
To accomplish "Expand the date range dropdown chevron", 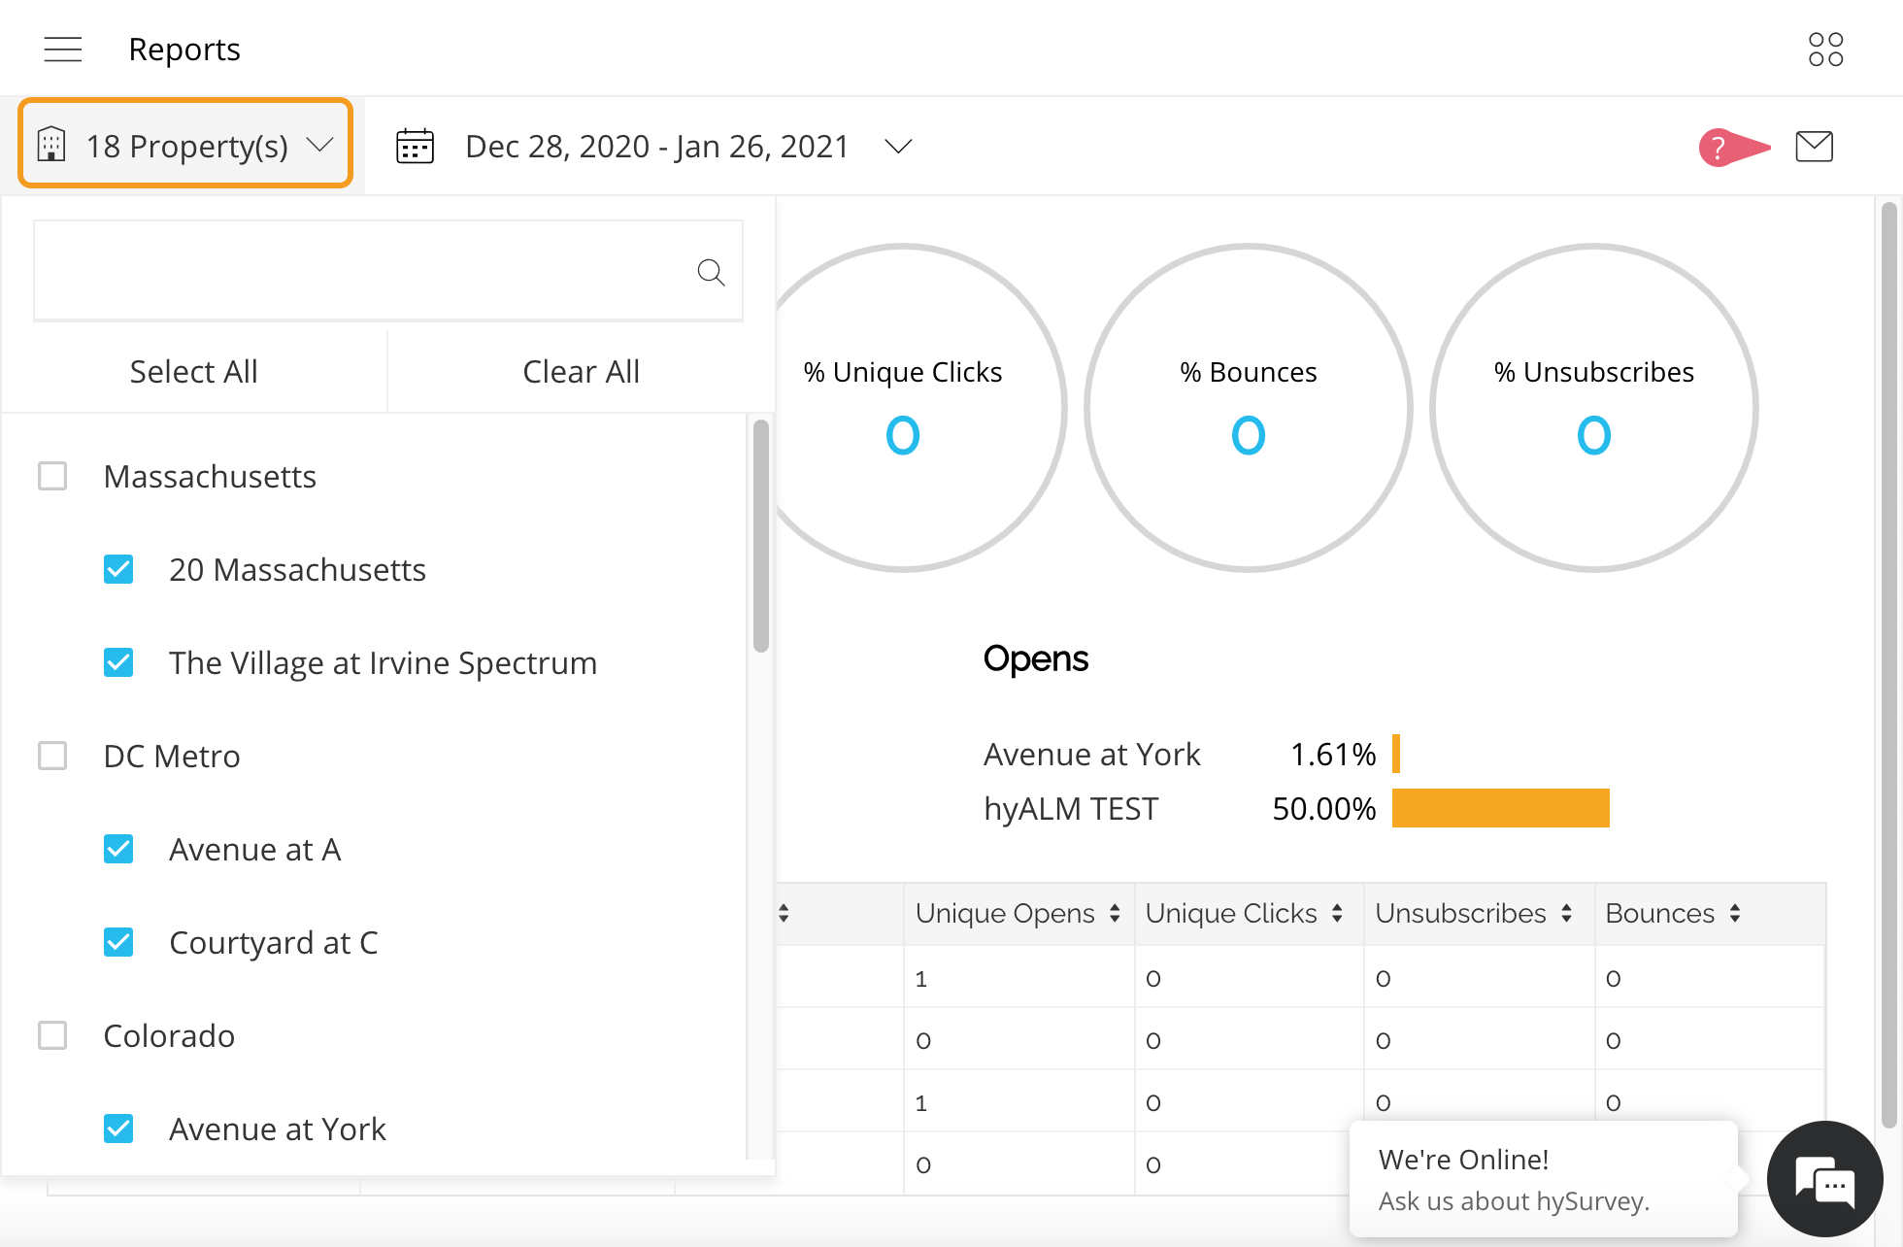I will click(x=898, y=147).
